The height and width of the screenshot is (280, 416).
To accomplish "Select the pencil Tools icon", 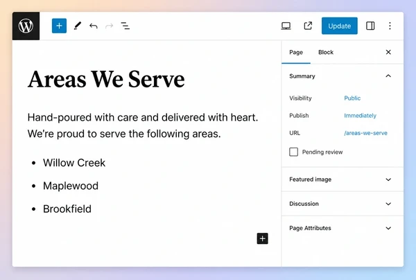I will [x=77, y=26].
